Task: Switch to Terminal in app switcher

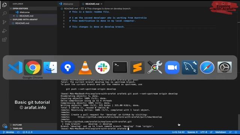Action: [x=120, y=67]
